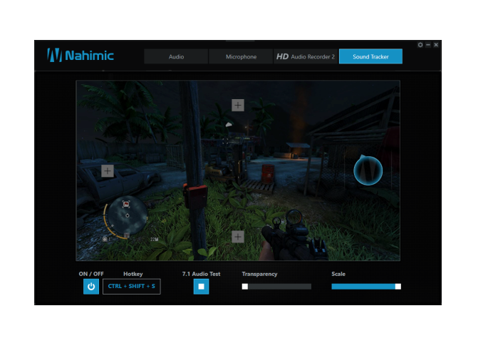Click the Scale slider handle
Viewport: 488px width, 358px height.
(398, 287)
